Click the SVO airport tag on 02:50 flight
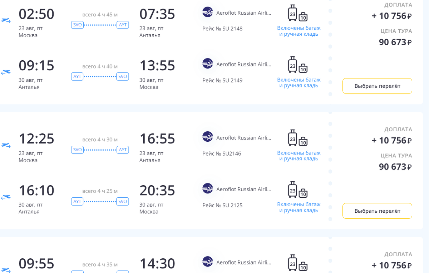The image size is (429, 273). 78,25
